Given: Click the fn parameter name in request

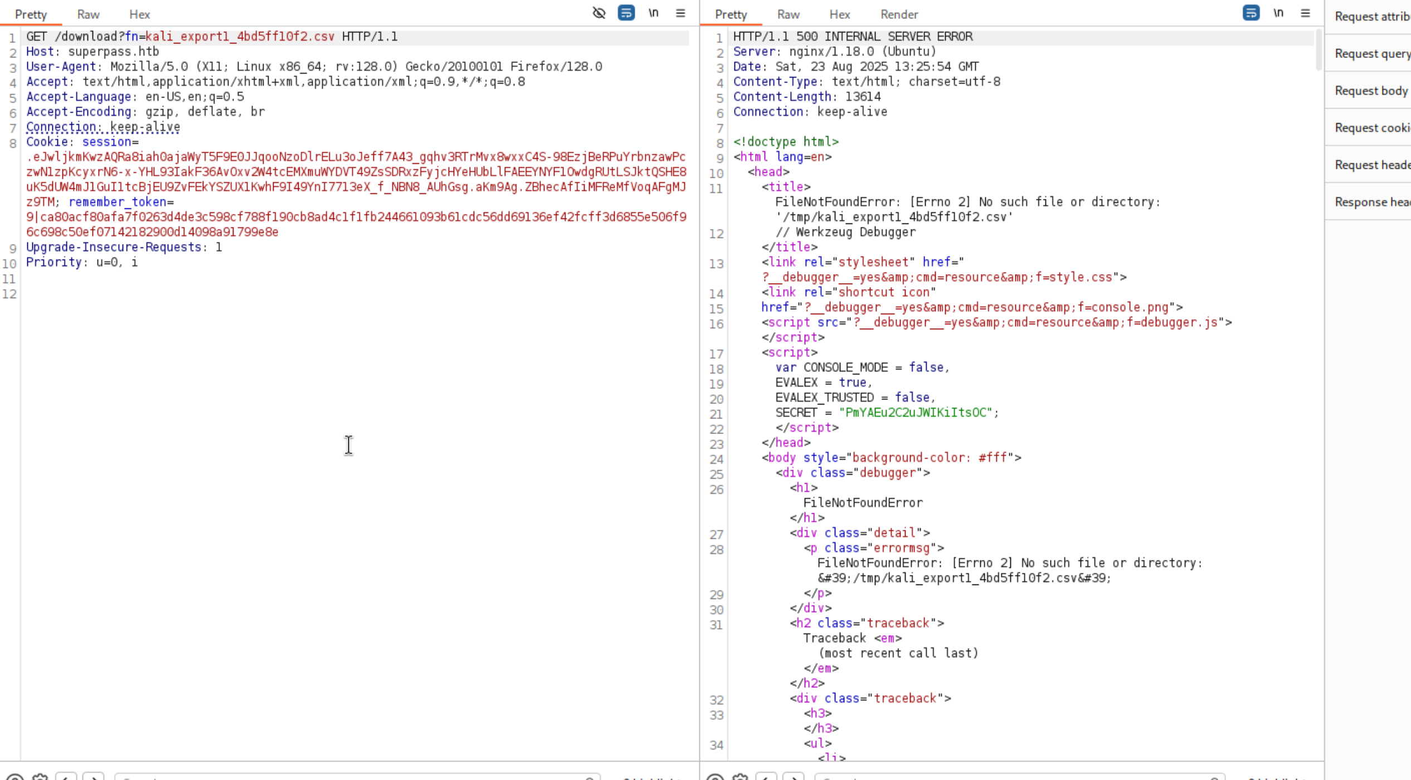Looking at the screenshot, I should (x=132, y=37).
